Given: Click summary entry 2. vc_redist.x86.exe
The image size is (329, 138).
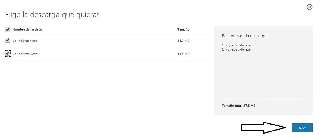Looking at the screenshot, I should tap(236, 49).
